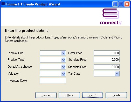Click the 'Enter the product details.' heading
This screenshot has height=102, width=131.
tap(27, 31)
